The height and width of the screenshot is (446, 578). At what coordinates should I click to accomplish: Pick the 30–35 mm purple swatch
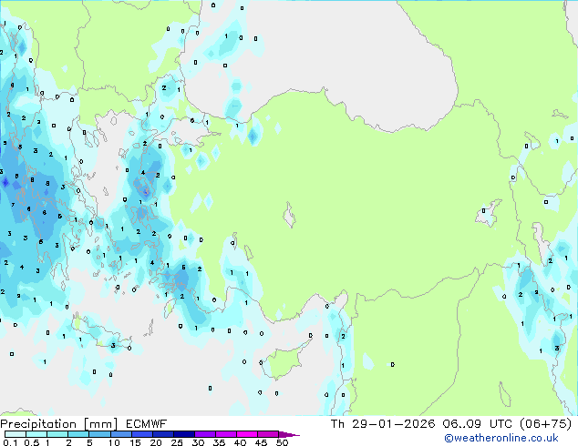pos(204,434)
